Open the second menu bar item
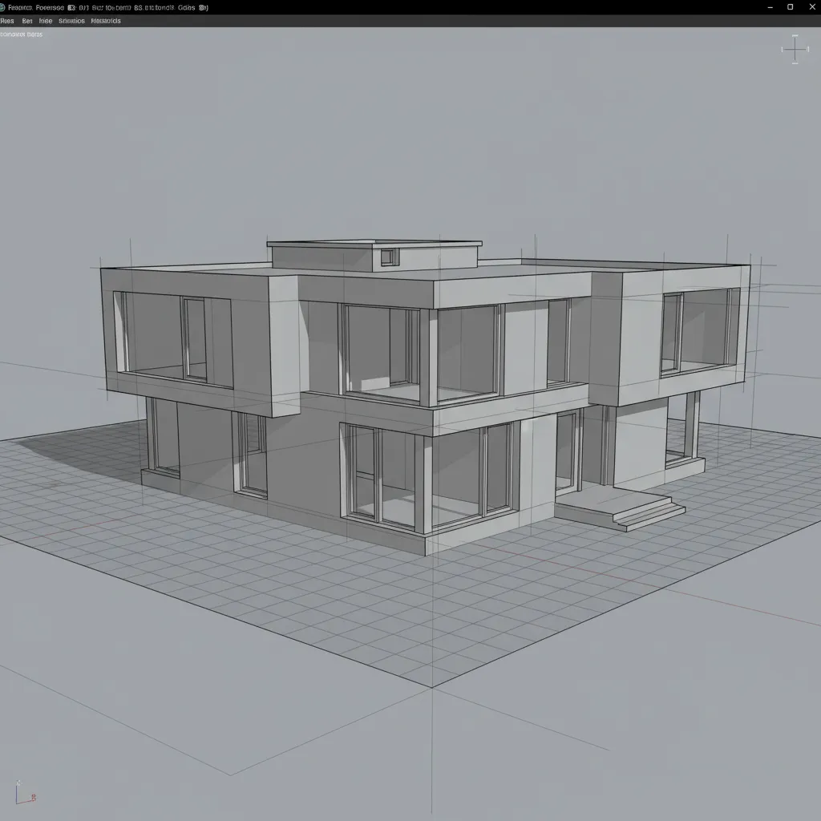Image resolution: width=821 pixels, height=821 pixels. point(27,21)
